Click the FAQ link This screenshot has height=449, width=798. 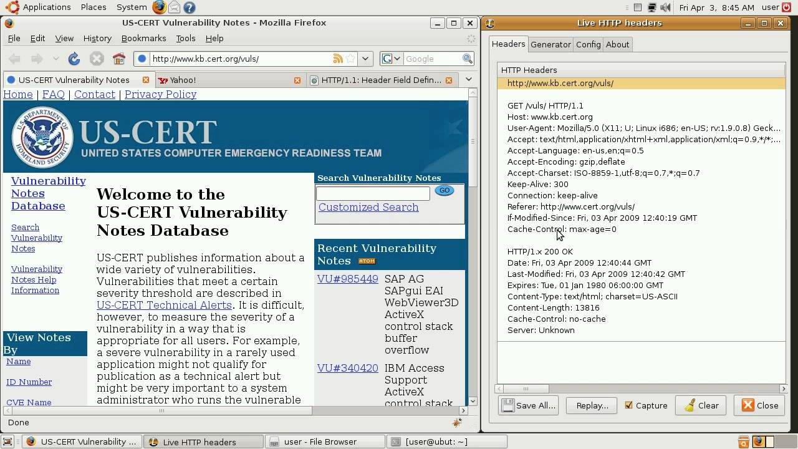[x=53, y=94]
